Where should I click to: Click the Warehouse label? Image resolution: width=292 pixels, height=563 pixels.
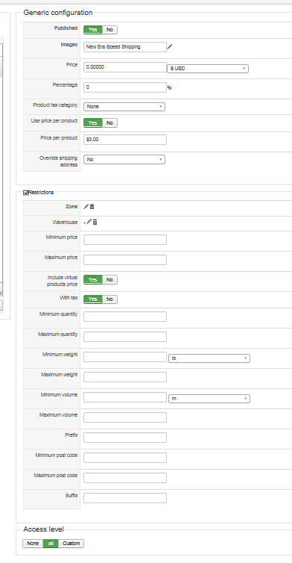tap(65, 223)
